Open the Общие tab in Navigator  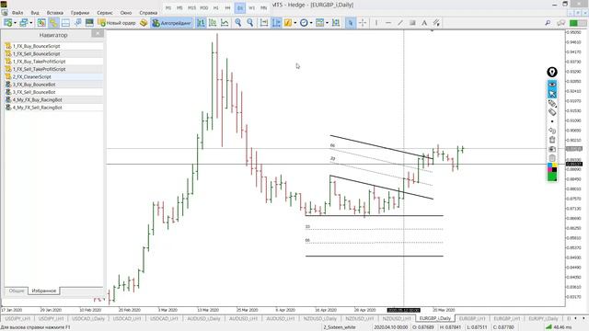(17, 291)
